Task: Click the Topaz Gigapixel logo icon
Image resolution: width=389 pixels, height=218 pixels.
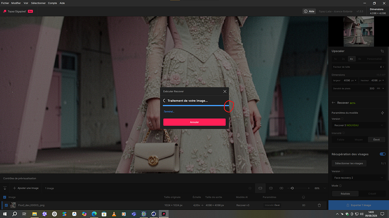Action: [x=5, y=11]
